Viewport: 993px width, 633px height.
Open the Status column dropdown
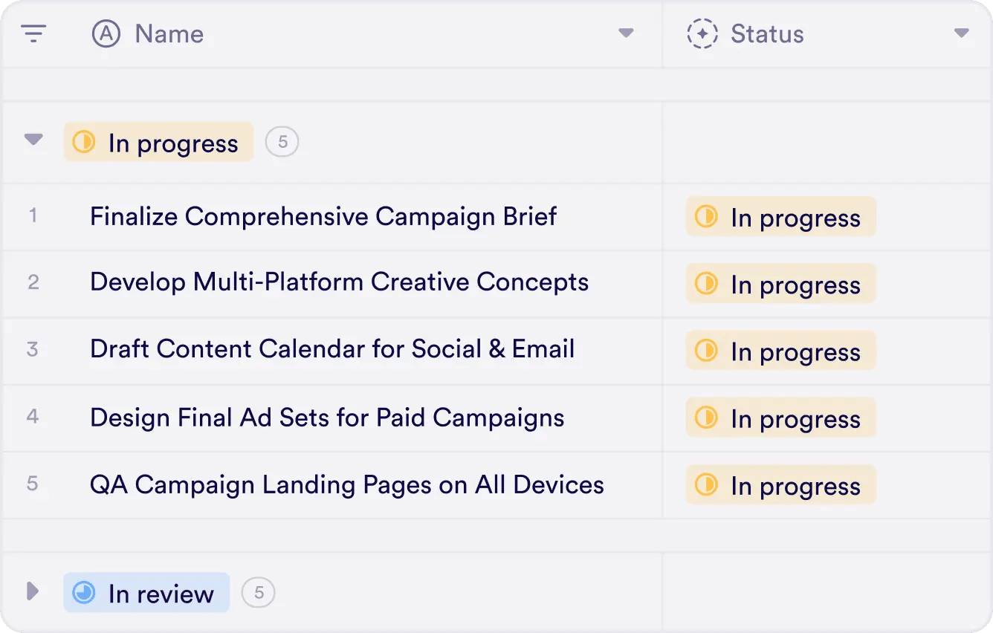point(962,33)
